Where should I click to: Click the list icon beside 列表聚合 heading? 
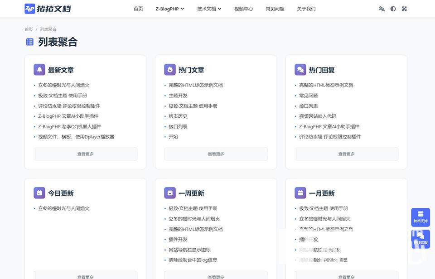pyautogui.click(x=29, y=42)
